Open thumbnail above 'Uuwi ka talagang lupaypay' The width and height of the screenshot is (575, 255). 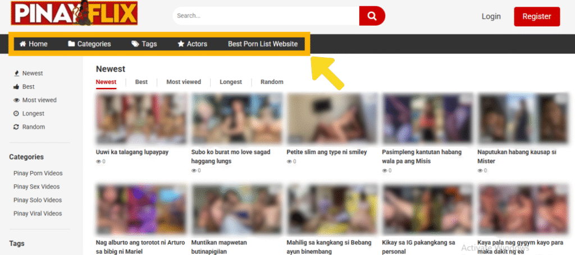[141, 119]
